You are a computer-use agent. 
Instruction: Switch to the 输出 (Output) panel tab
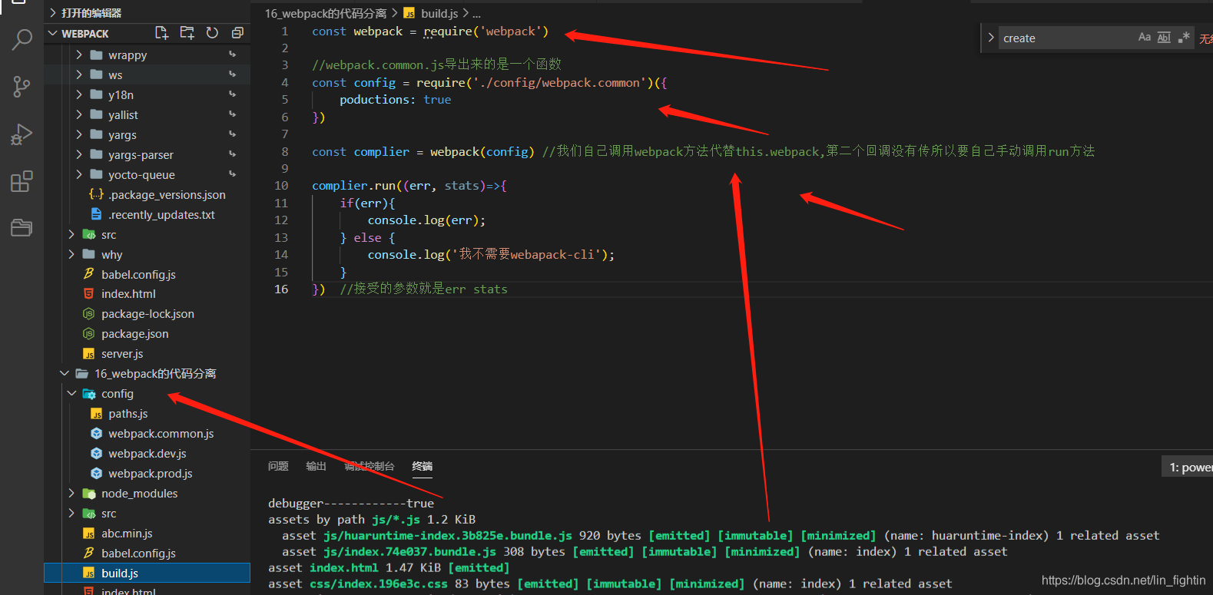point(316,466)
